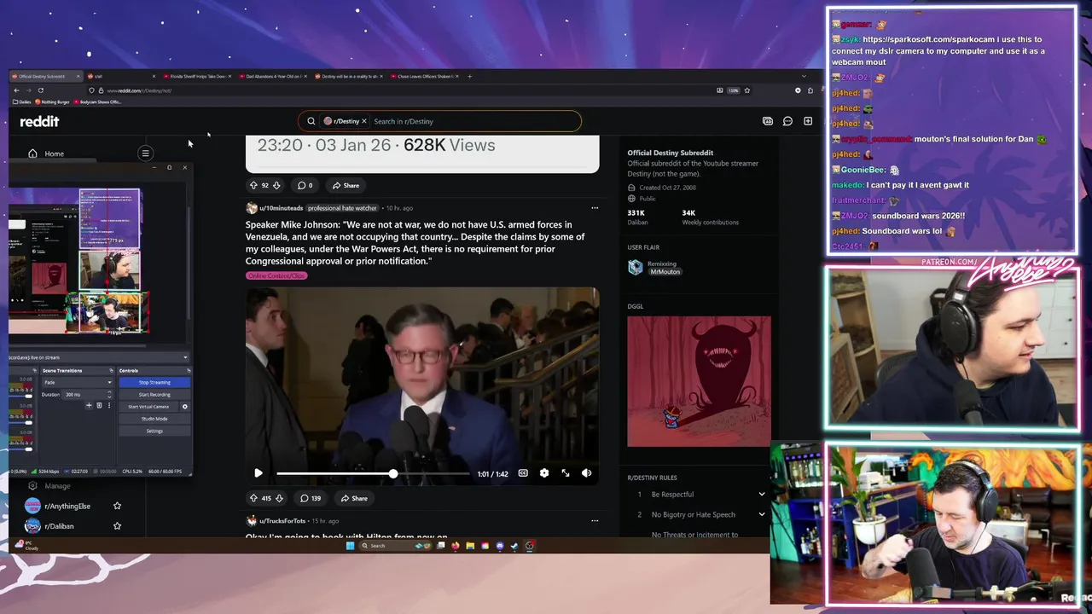Open the Reddit chat icon
The image size is (1092, 614).
click(x=787, y=121)
